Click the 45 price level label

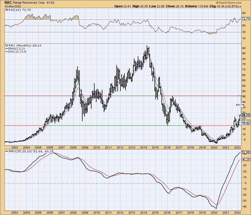pyautogui.click(x=244, y=96)
